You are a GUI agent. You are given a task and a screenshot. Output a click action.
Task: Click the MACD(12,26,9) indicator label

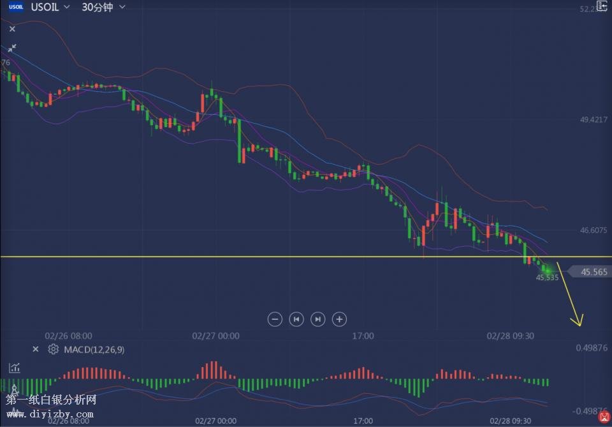(x=94, y=350)
